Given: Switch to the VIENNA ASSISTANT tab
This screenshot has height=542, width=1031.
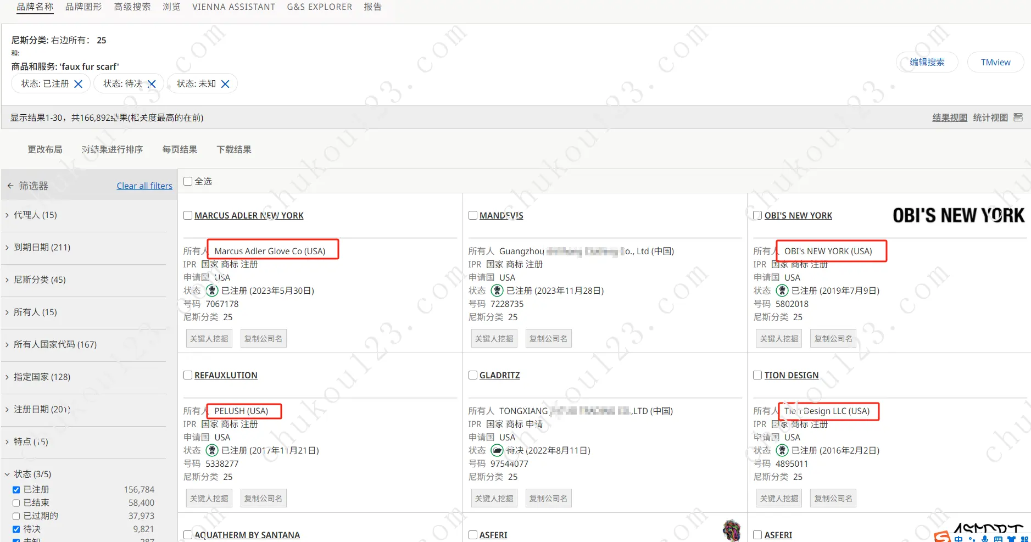Looking at the screenshot, I should (233, 7).
